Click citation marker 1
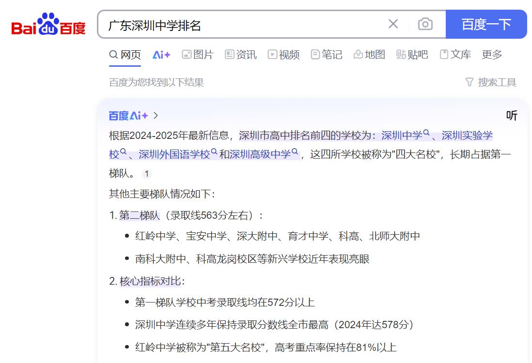 point(147,174)
